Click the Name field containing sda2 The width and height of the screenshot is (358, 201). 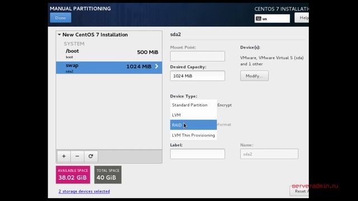click(x=269, y=154)
